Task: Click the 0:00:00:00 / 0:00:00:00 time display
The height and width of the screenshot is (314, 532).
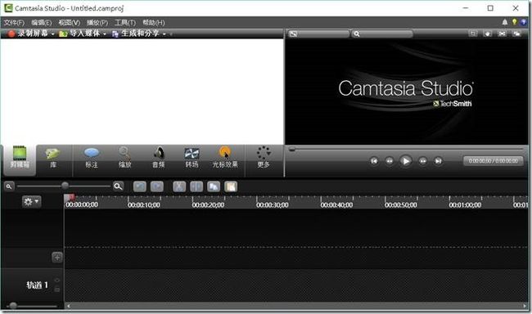Action: point(494,161)
